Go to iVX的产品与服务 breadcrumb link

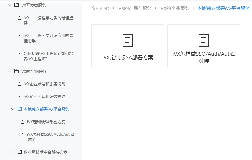[135, 8]
